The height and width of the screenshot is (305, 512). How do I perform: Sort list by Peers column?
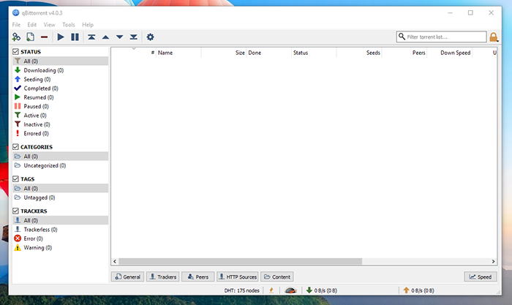[x=404, y=53]
